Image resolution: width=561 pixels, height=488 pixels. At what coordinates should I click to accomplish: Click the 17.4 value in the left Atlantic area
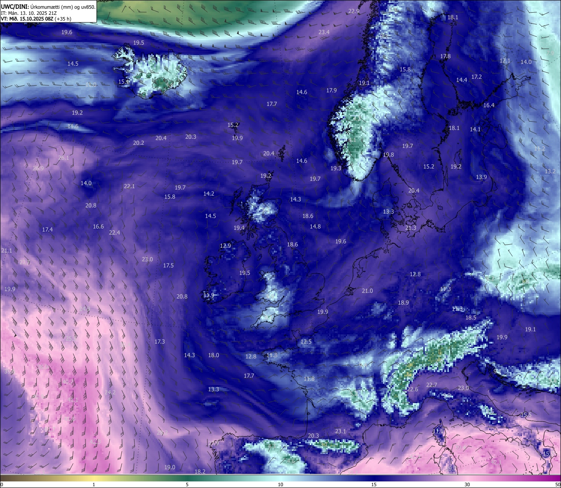pyautogui.click(x=47, y=229)
